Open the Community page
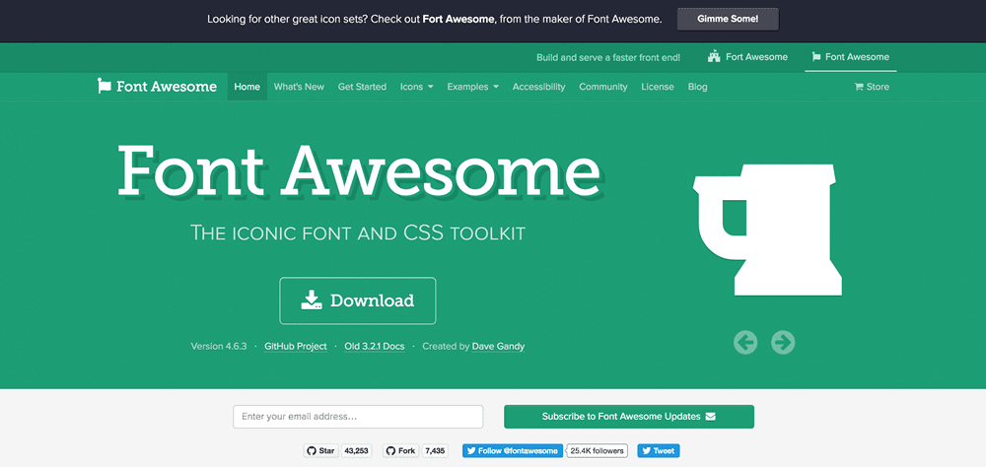Image resolution: width=986 pixels, height=467 pixels. [x=603, y=87]
